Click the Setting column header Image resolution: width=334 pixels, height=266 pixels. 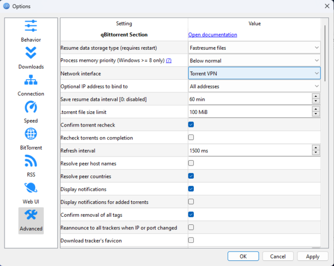click(124, 24)
